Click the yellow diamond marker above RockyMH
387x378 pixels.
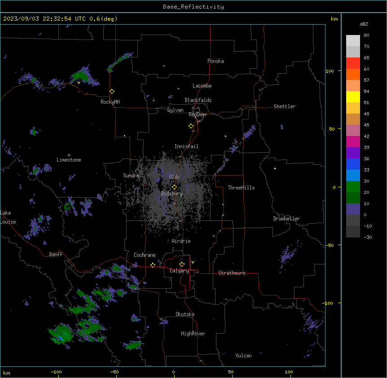pos(112,92)
